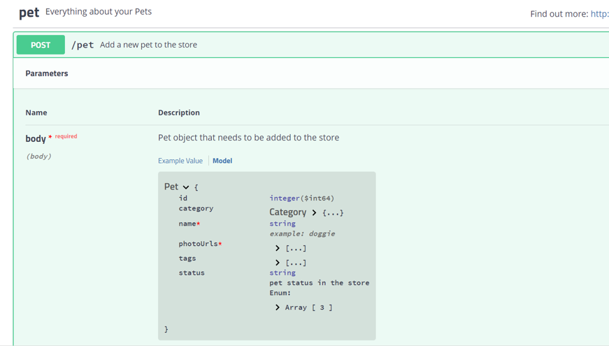Click the status property name

(192, 273)
